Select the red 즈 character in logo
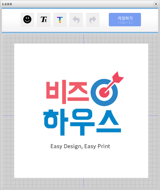The height and width of the screenshot is (190, 160). (x=78, y=92)
